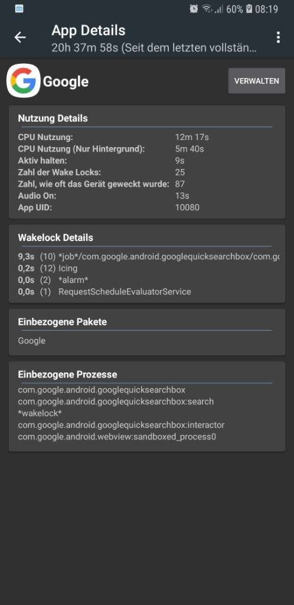This screenshot has height=605, width=294.
Task: Tap the screenshot notification icon in status bar
Action: click(x=19, y=8)
